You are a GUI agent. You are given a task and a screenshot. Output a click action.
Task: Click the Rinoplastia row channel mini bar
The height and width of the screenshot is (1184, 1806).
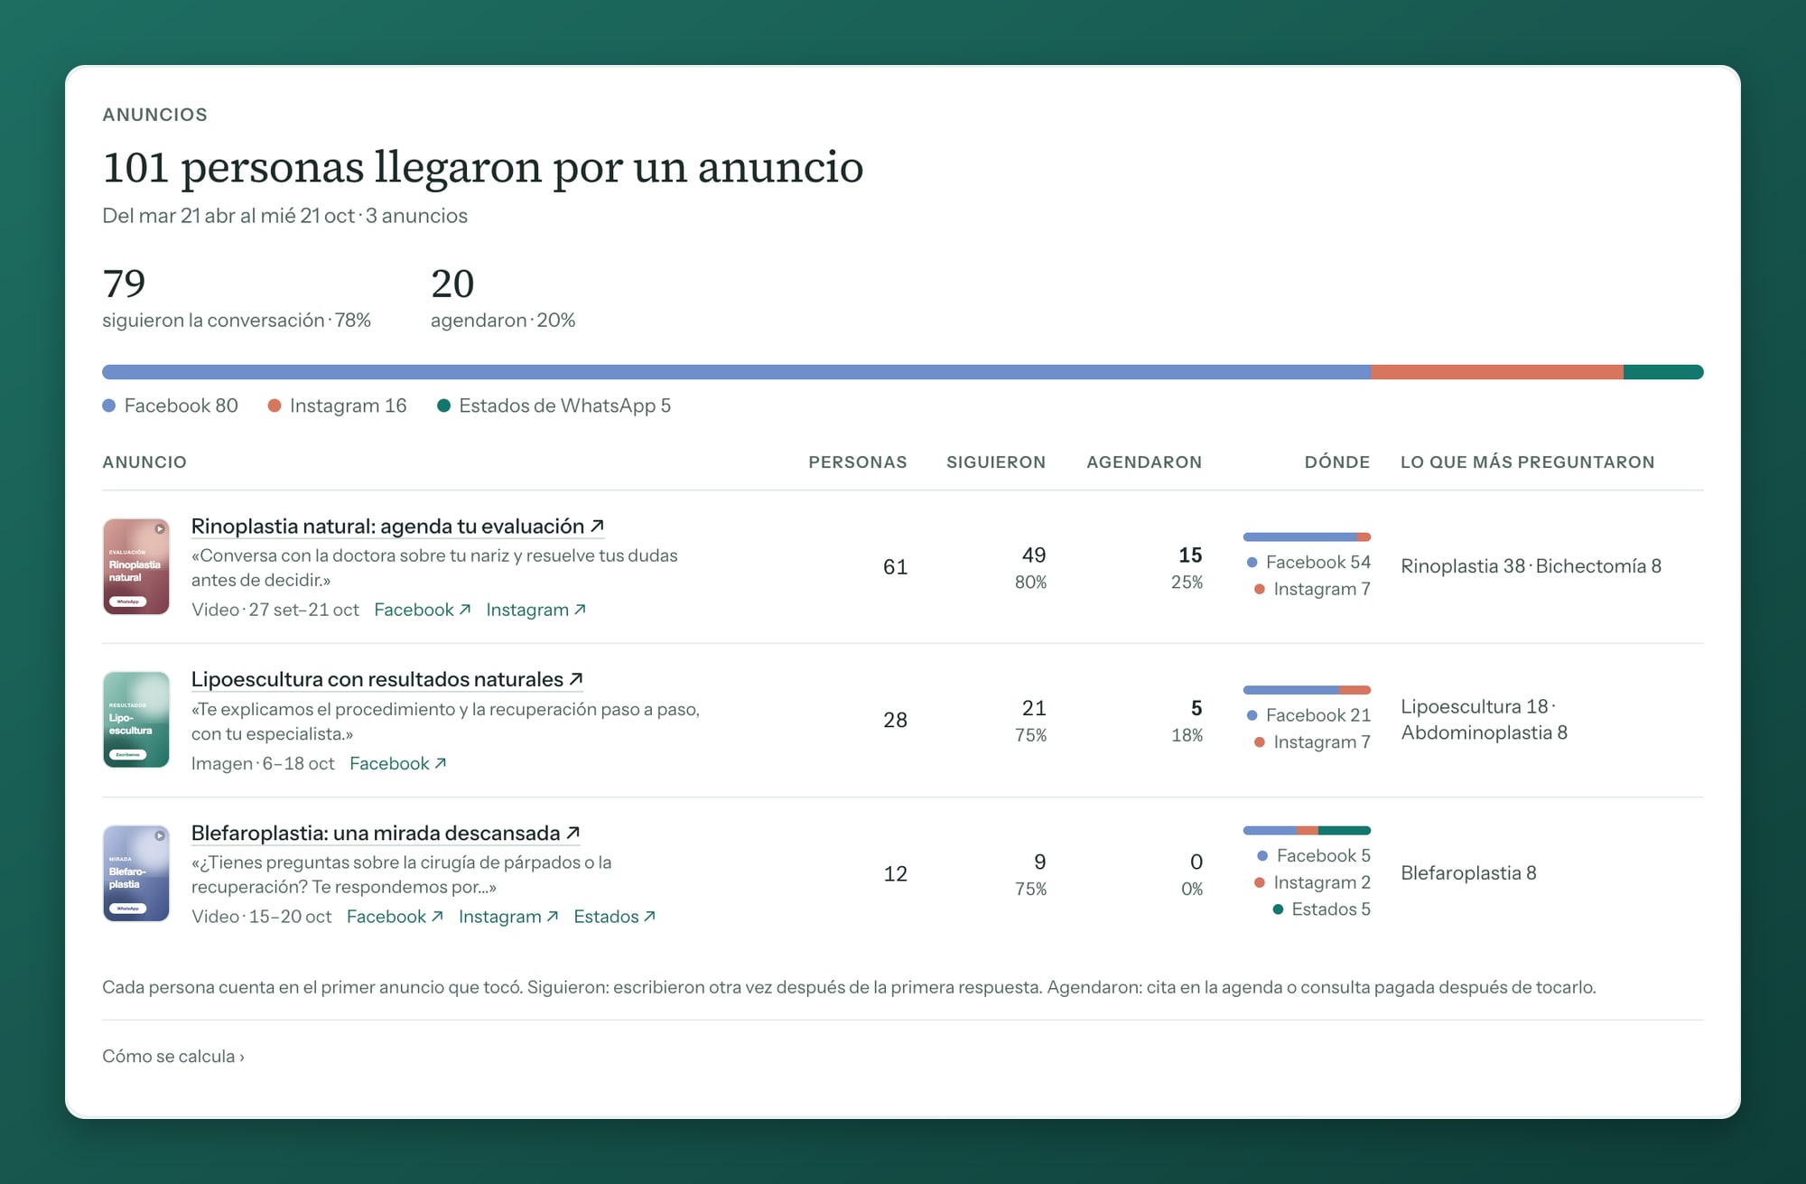tap(1307, 537)
